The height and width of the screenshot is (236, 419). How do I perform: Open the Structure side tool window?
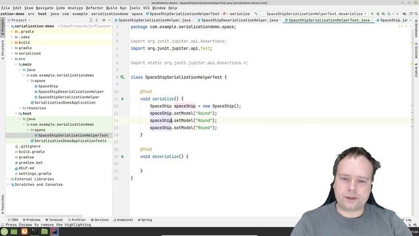click(x=3, y=50)
